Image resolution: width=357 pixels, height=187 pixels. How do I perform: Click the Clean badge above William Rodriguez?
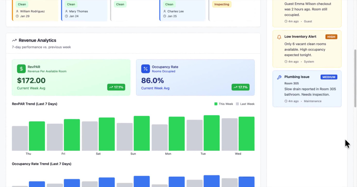22,4
